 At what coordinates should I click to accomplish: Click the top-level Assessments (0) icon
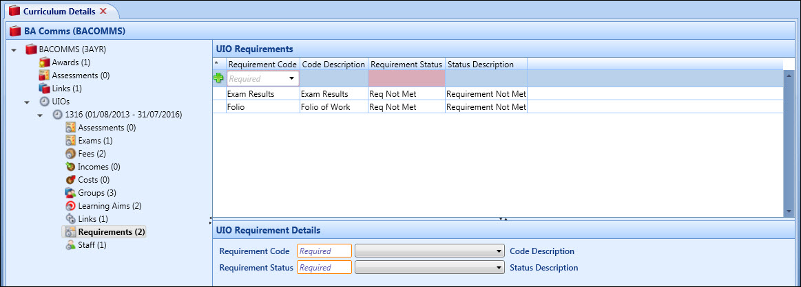coord(45,76)
